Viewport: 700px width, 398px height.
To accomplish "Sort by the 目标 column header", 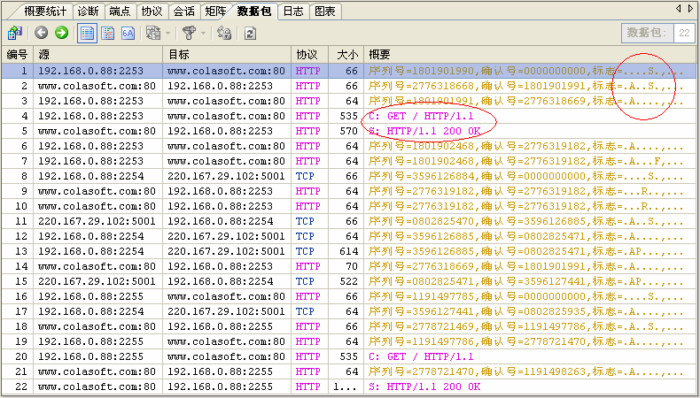I will tap(227, 54).
